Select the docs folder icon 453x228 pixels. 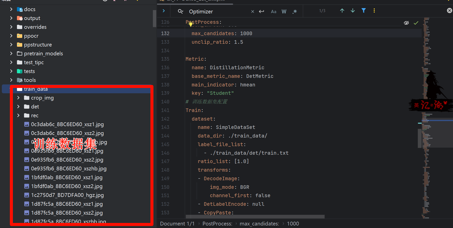tap(20, 9)
